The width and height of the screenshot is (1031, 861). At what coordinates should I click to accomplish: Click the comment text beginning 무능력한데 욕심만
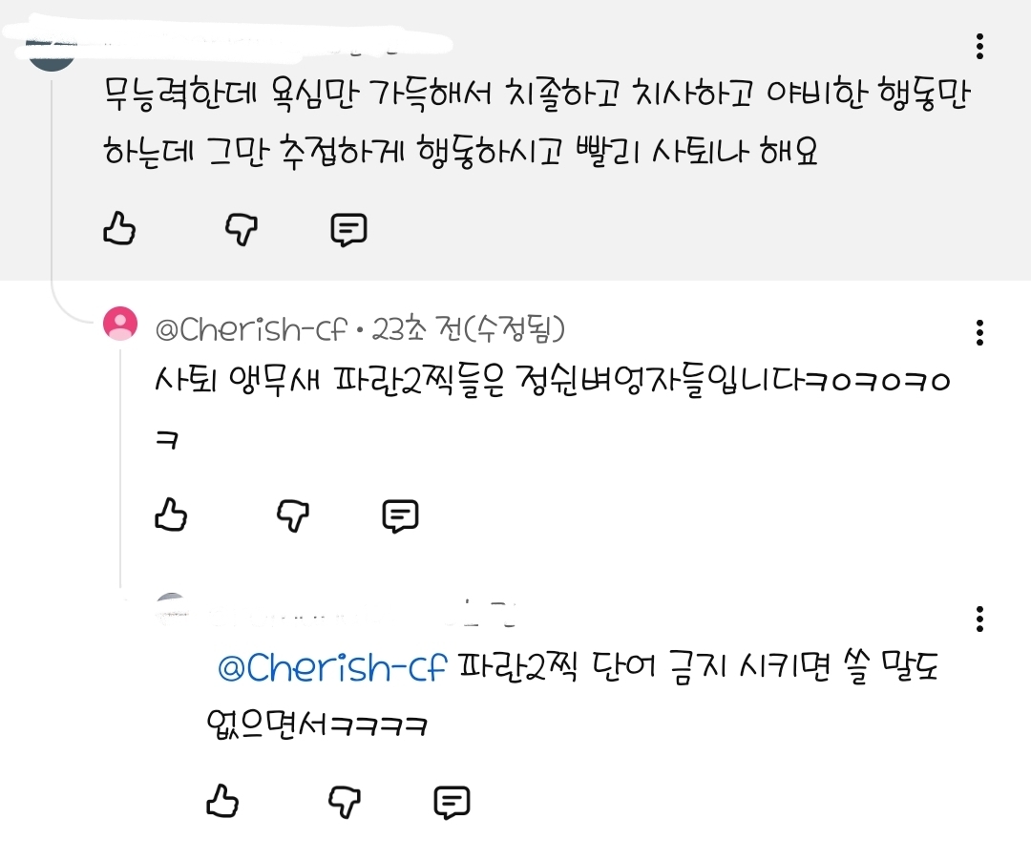pos(535,122)
